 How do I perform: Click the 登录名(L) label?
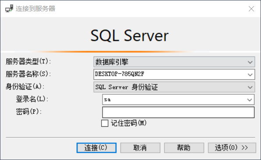click(x=32, y=99)
